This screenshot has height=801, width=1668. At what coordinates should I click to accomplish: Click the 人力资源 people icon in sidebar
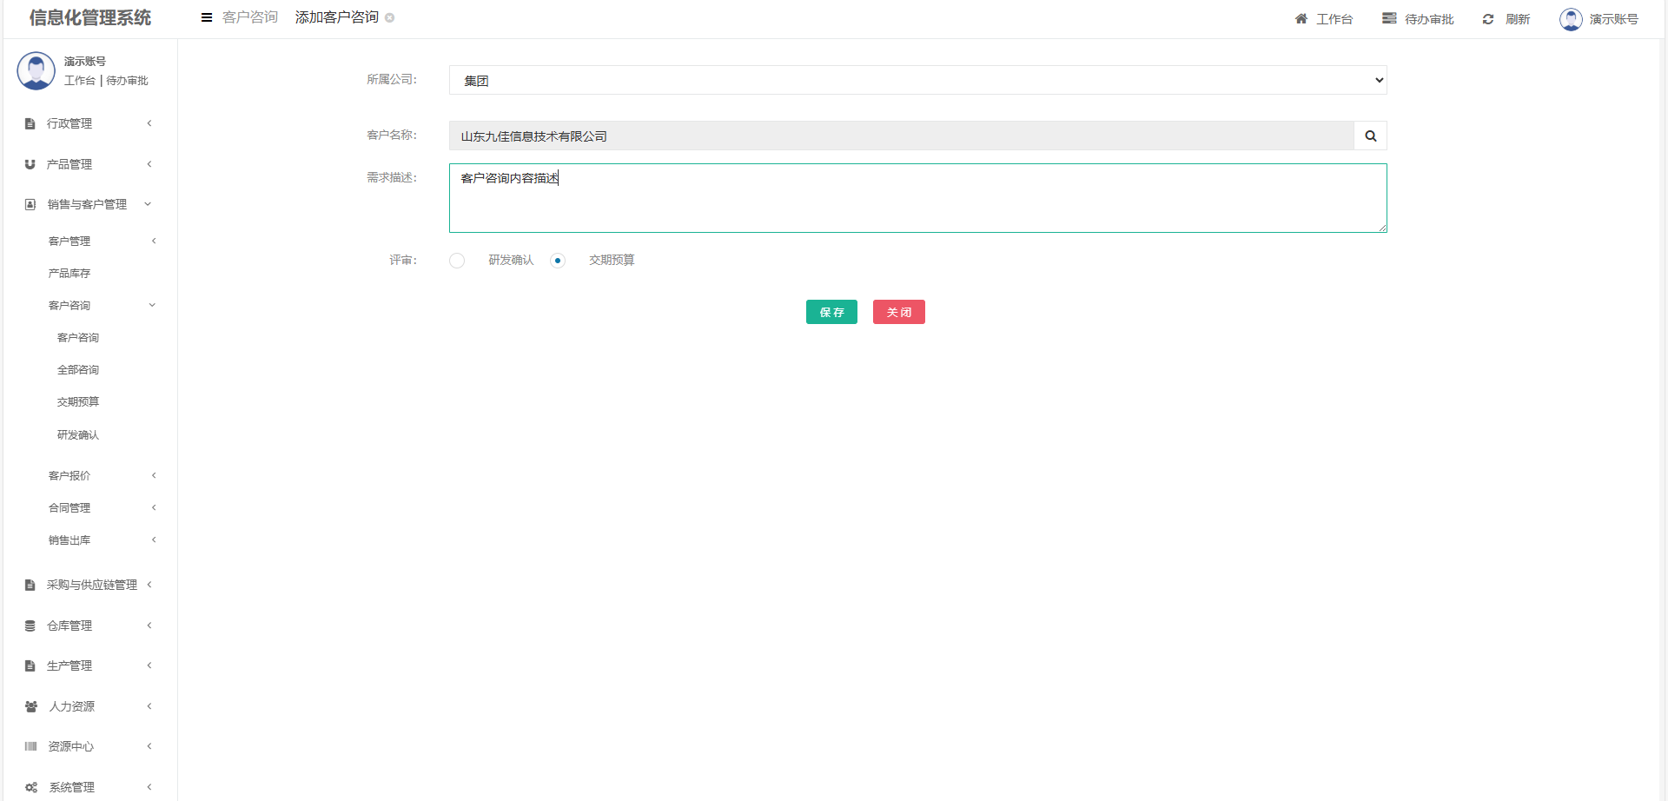click(31, 706)
